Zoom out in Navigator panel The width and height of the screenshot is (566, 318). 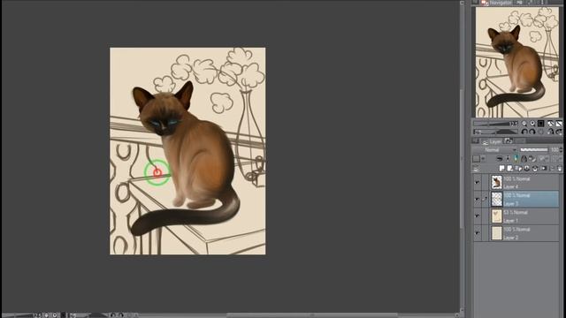pos(524,124)
